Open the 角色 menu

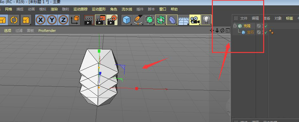point(114,9)
